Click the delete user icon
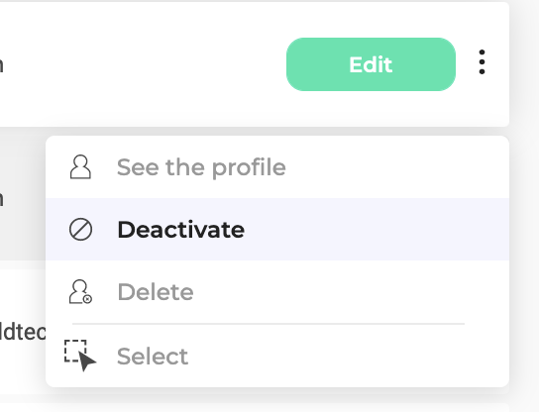This screenshot has height=412, width=539. tap(80, 292)
